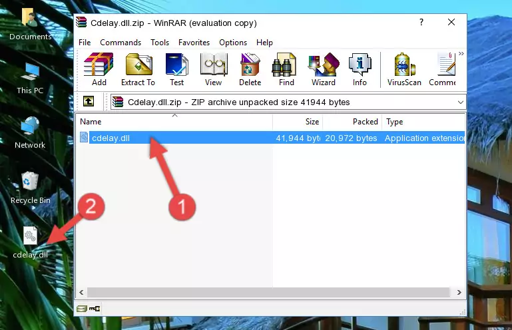Click the cdelay.dll file icon in the archive list
512x330 pixels.
tap(84, 138)
